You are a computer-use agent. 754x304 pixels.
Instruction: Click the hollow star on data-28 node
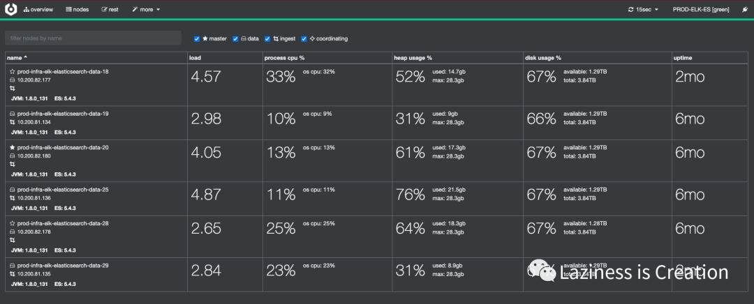pyautogui.click(x=12, y=224)
